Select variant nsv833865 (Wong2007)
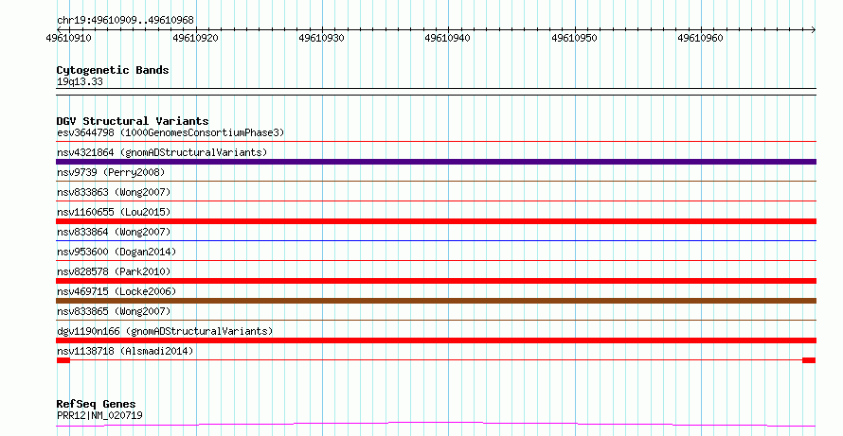 click(x=114, y=311)
